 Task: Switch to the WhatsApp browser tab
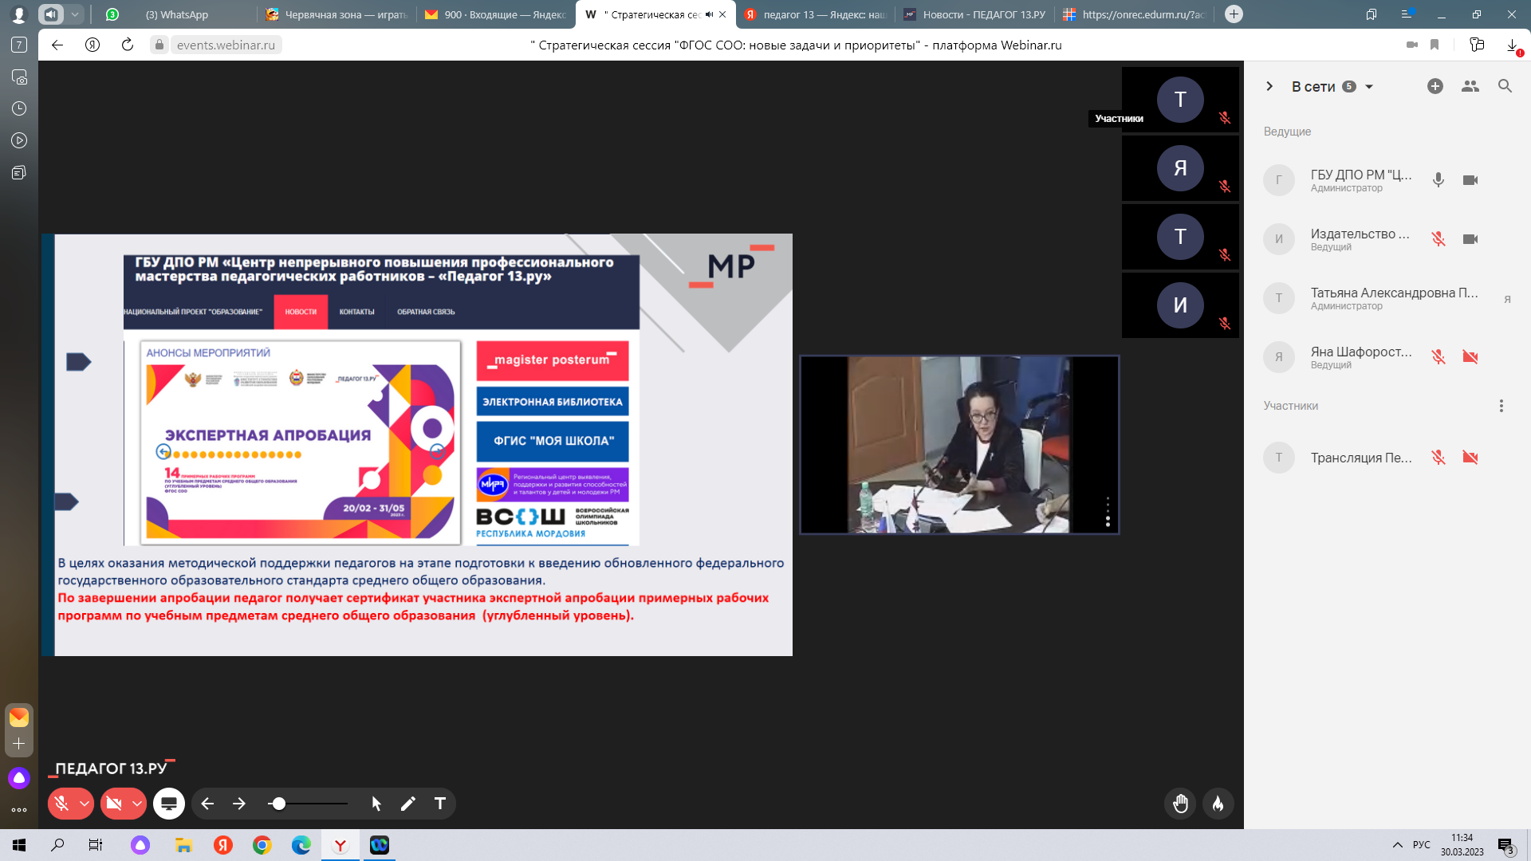click(176, 14)
